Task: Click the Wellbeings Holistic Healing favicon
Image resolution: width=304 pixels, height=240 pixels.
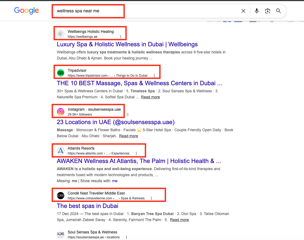Action: click(60, 34)
